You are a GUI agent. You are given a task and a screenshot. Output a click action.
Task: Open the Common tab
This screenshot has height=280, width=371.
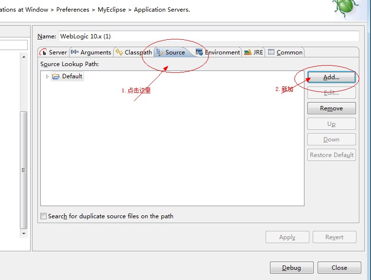285,52
